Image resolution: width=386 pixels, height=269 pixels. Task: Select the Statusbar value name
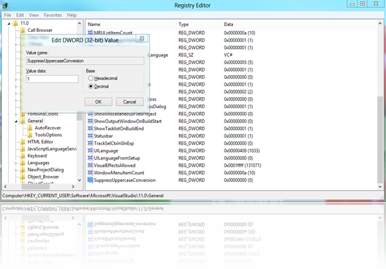point(103,136)
